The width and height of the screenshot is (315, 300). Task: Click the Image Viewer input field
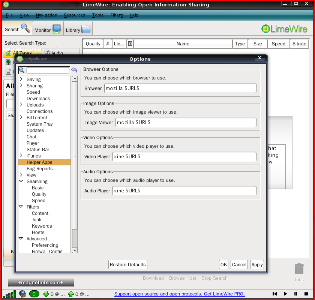point(186,123)
